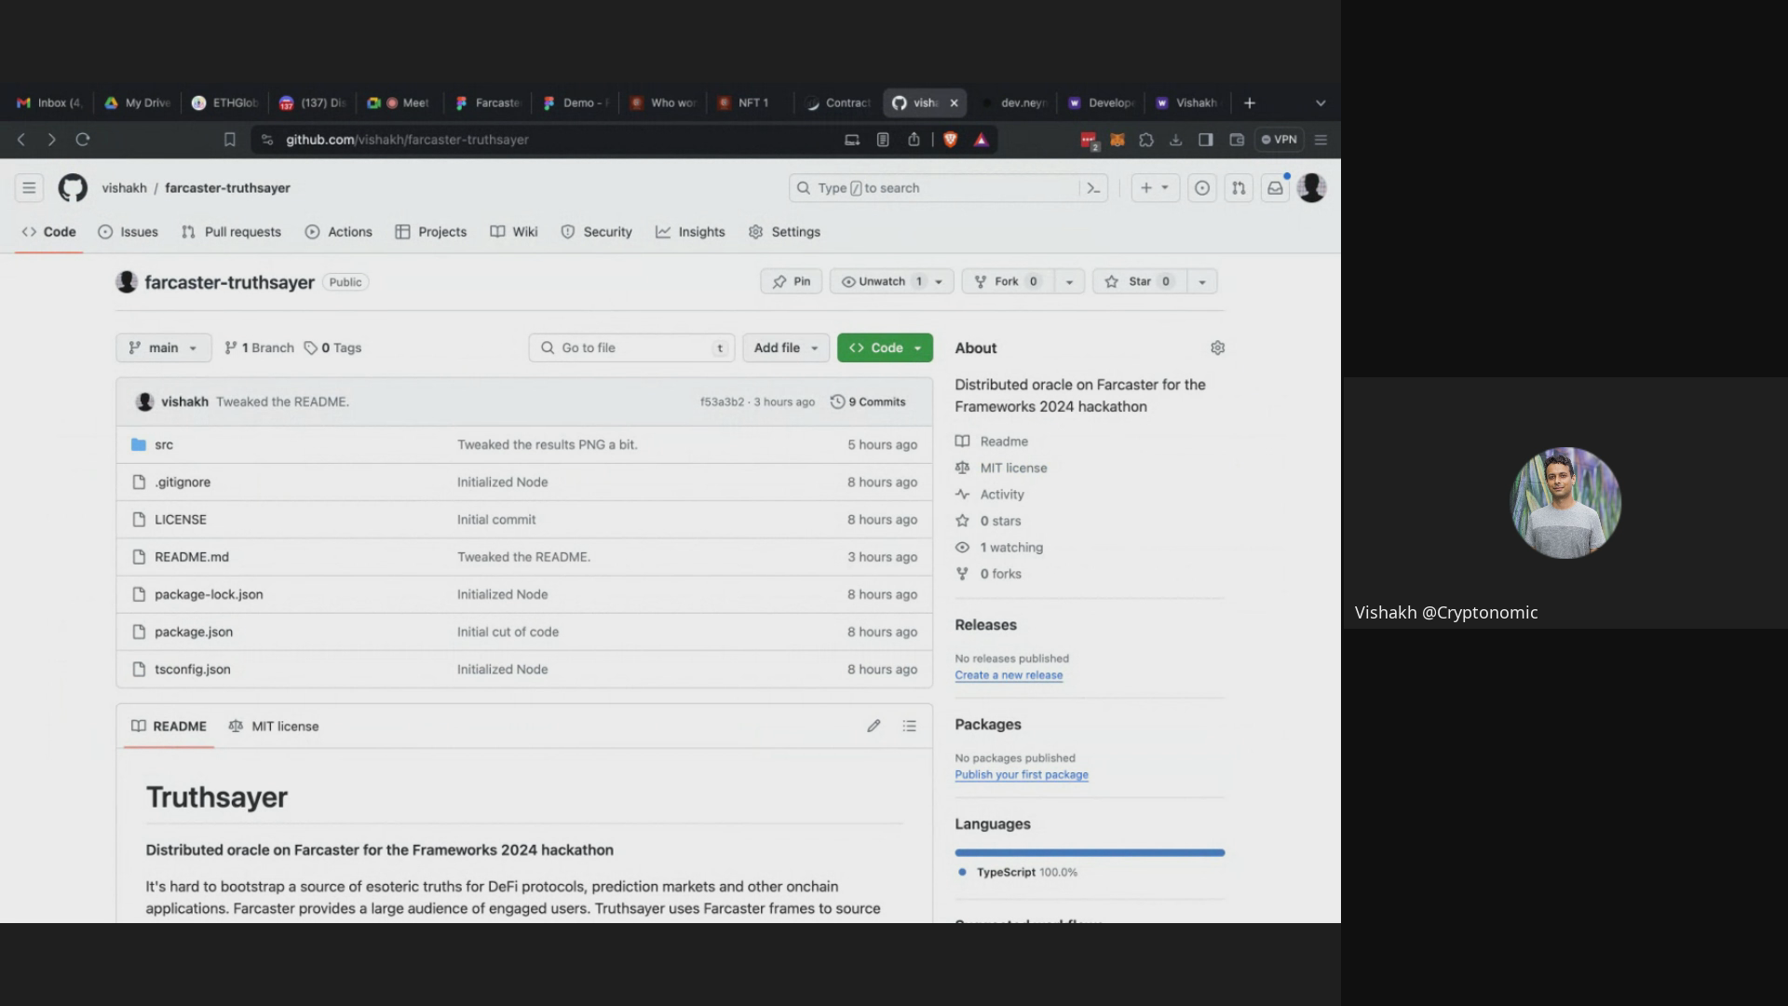Open the Projects tab
Viewport: 1788px width, 1006px height.
pyautogui.click(x=431, y=232)
